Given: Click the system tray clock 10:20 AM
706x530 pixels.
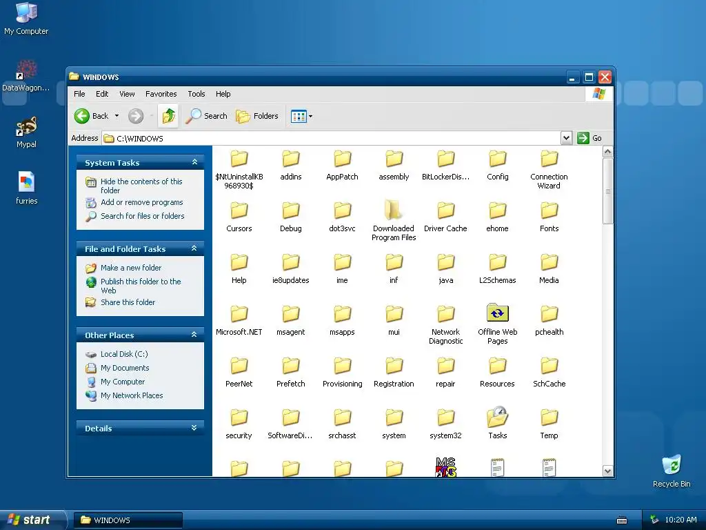Looking at the screenshot, I should pyautogui.click(x=680, y=520).
